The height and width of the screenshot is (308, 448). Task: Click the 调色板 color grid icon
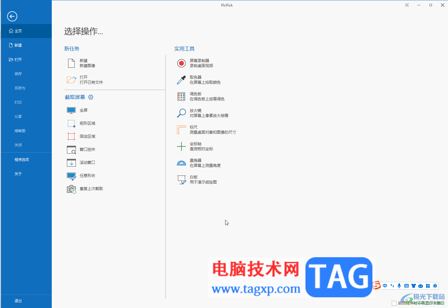click(181, 97)
